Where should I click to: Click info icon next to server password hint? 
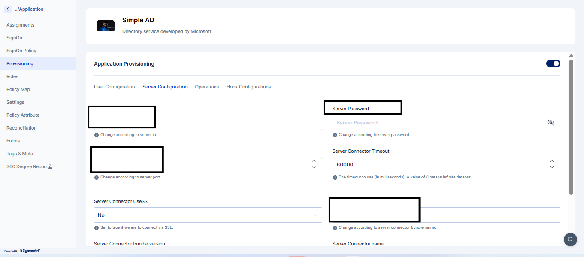[x=335, y=135]
